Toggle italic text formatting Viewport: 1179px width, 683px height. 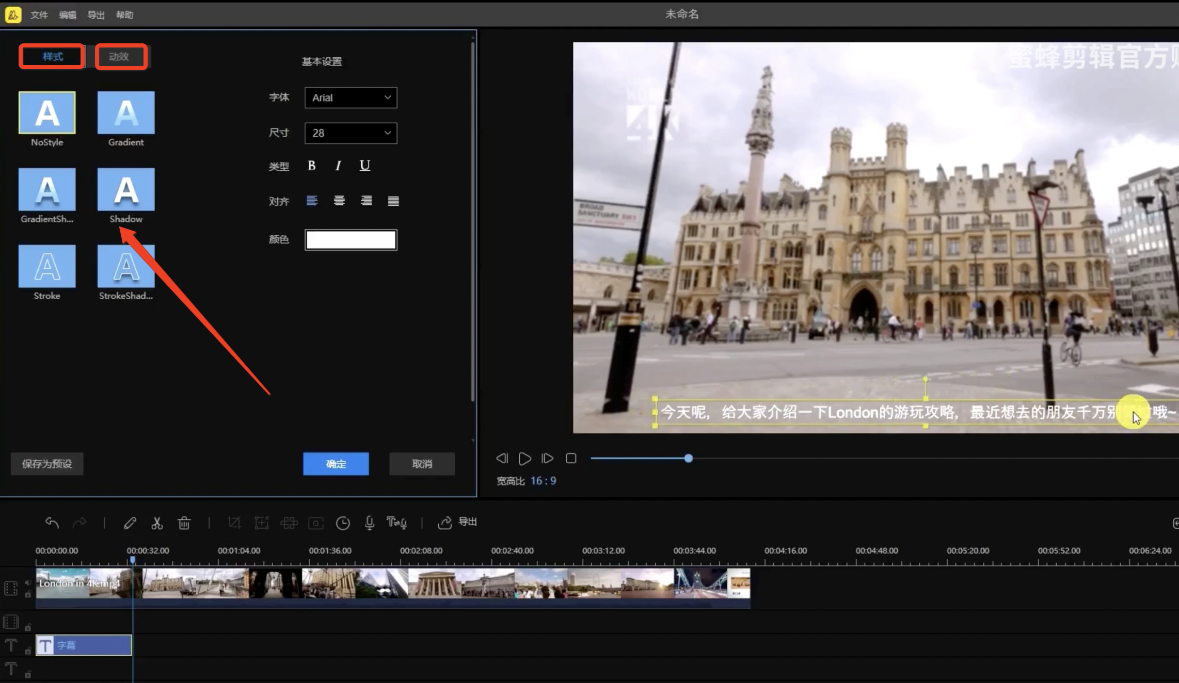pos(338,166)
